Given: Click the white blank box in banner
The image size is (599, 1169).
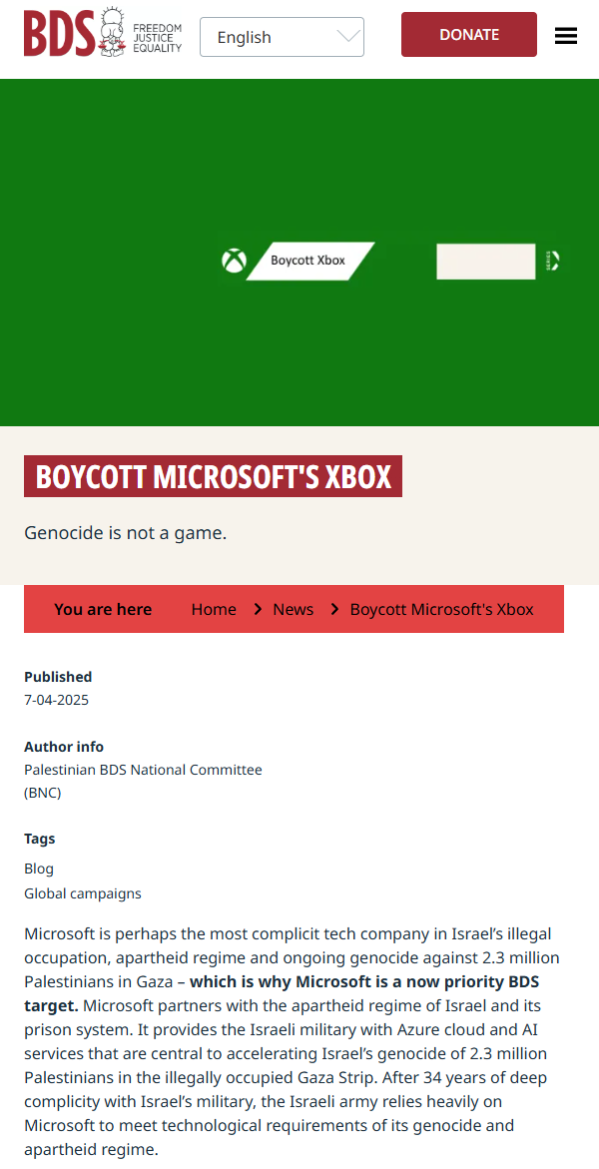Looking at the screenshot, I should pyautogui.click(x=486, y=262).
